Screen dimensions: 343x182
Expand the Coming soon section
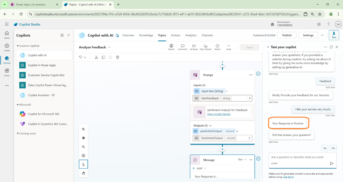[18, 133]
